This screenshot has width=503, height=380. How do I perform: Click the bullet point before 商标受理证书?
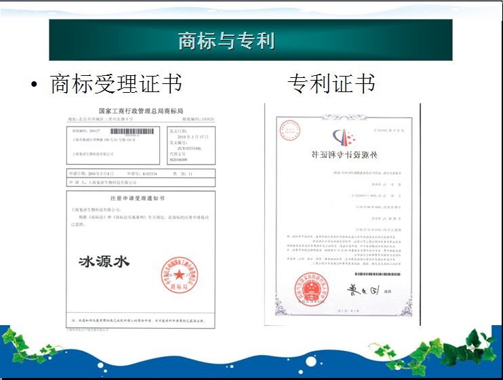coord(34,85)
